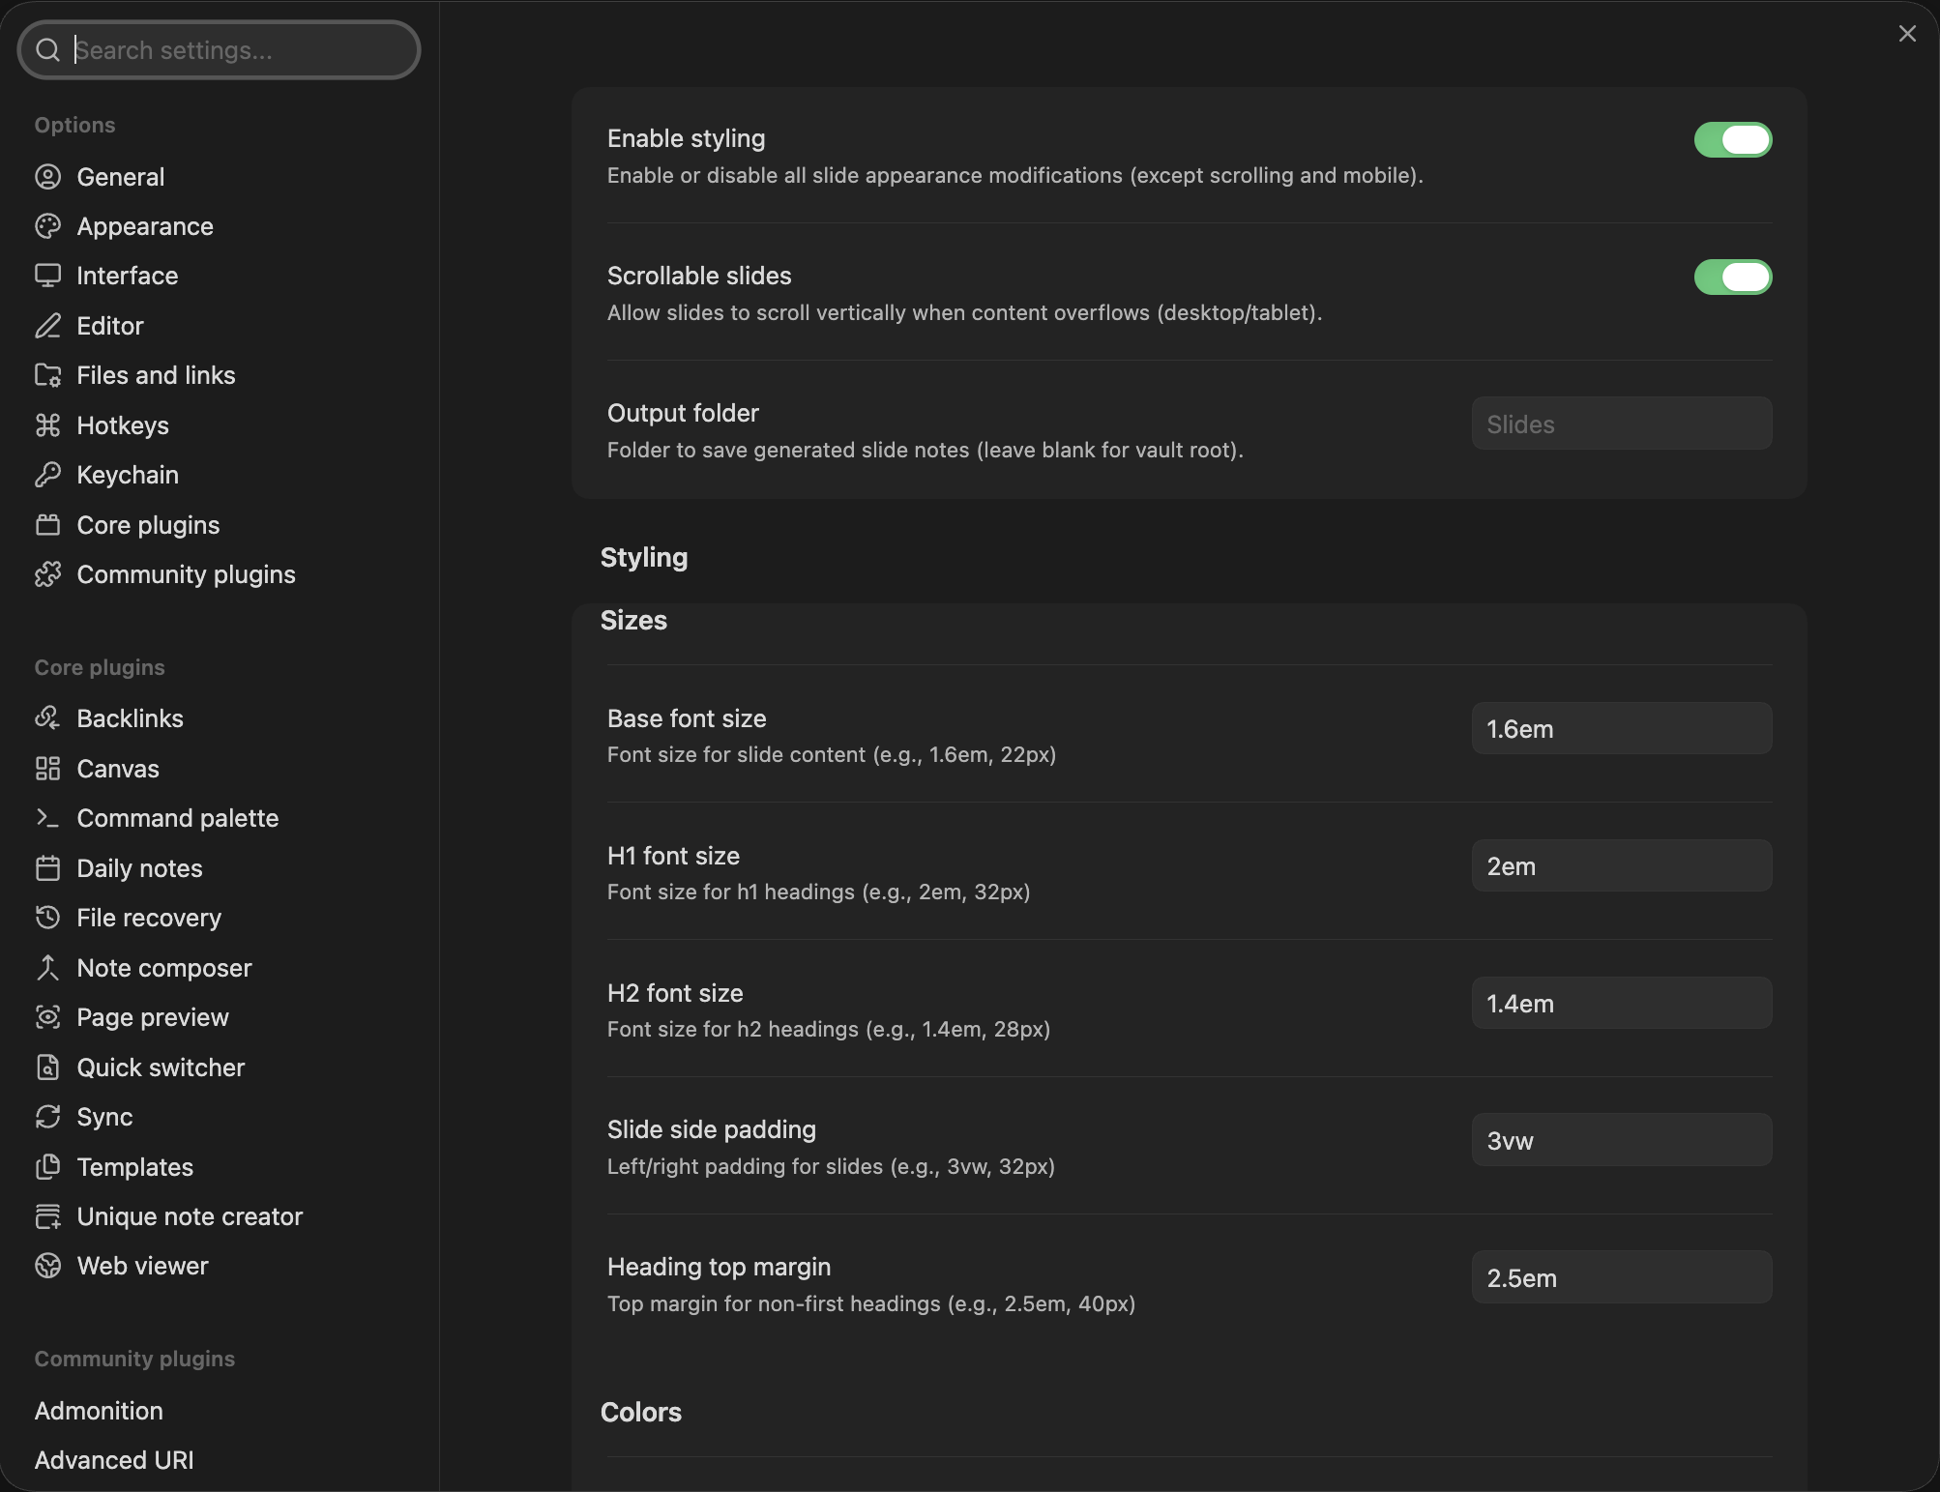Click the Sync arrows icon

point(47,1117)
